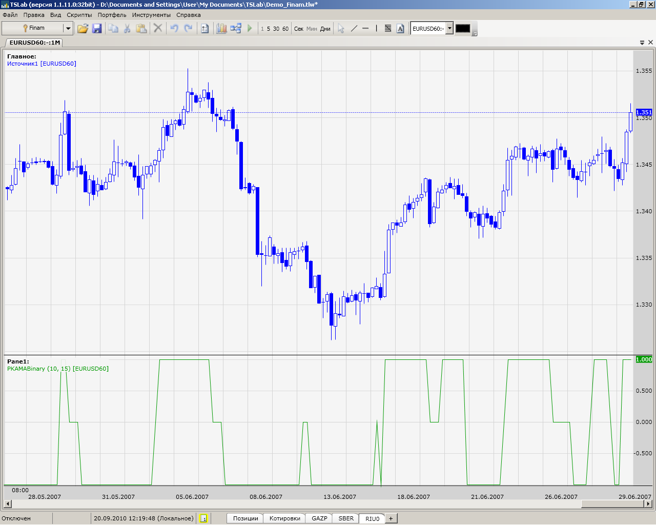
Task: Open the 'Позиции' tab button
Action: (x=245, y=518)
